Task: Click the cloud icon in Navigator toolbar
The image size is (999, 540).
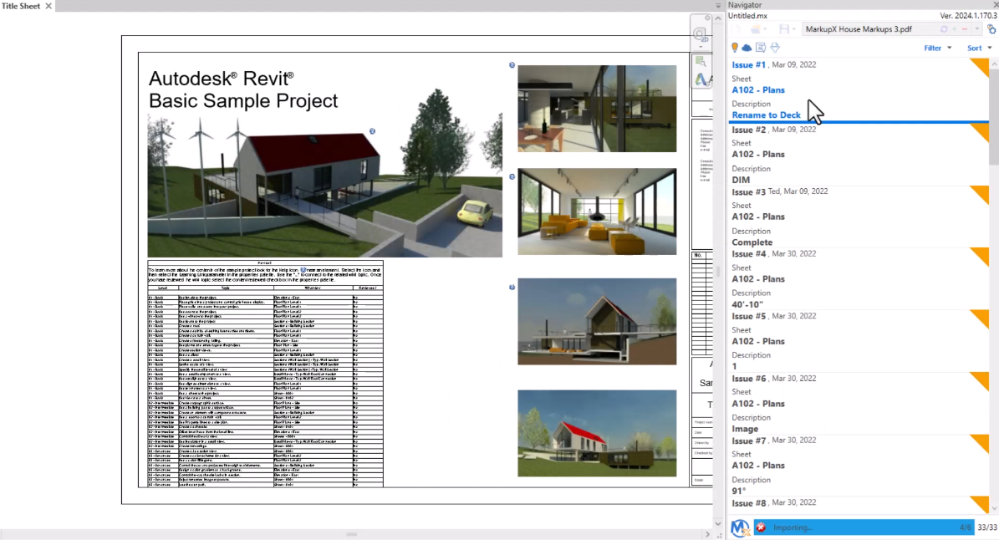Action: [x=747, y=48]
